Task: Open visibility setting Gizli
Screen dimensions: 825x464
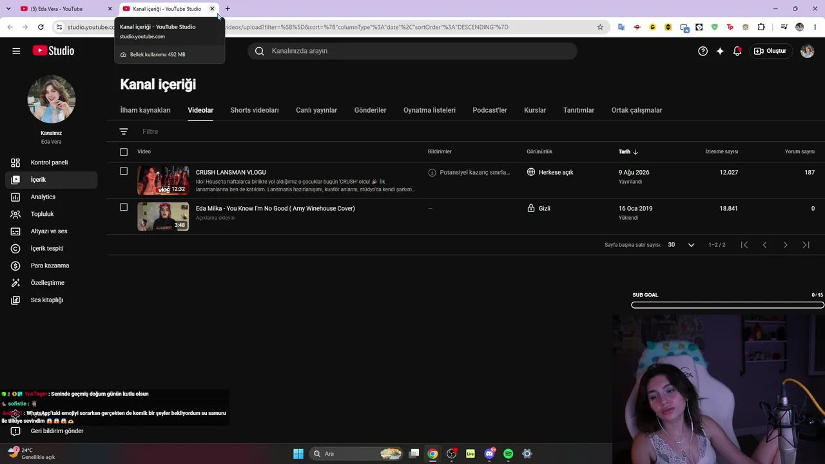Action: pyautogui.click(x=538, y=209)
